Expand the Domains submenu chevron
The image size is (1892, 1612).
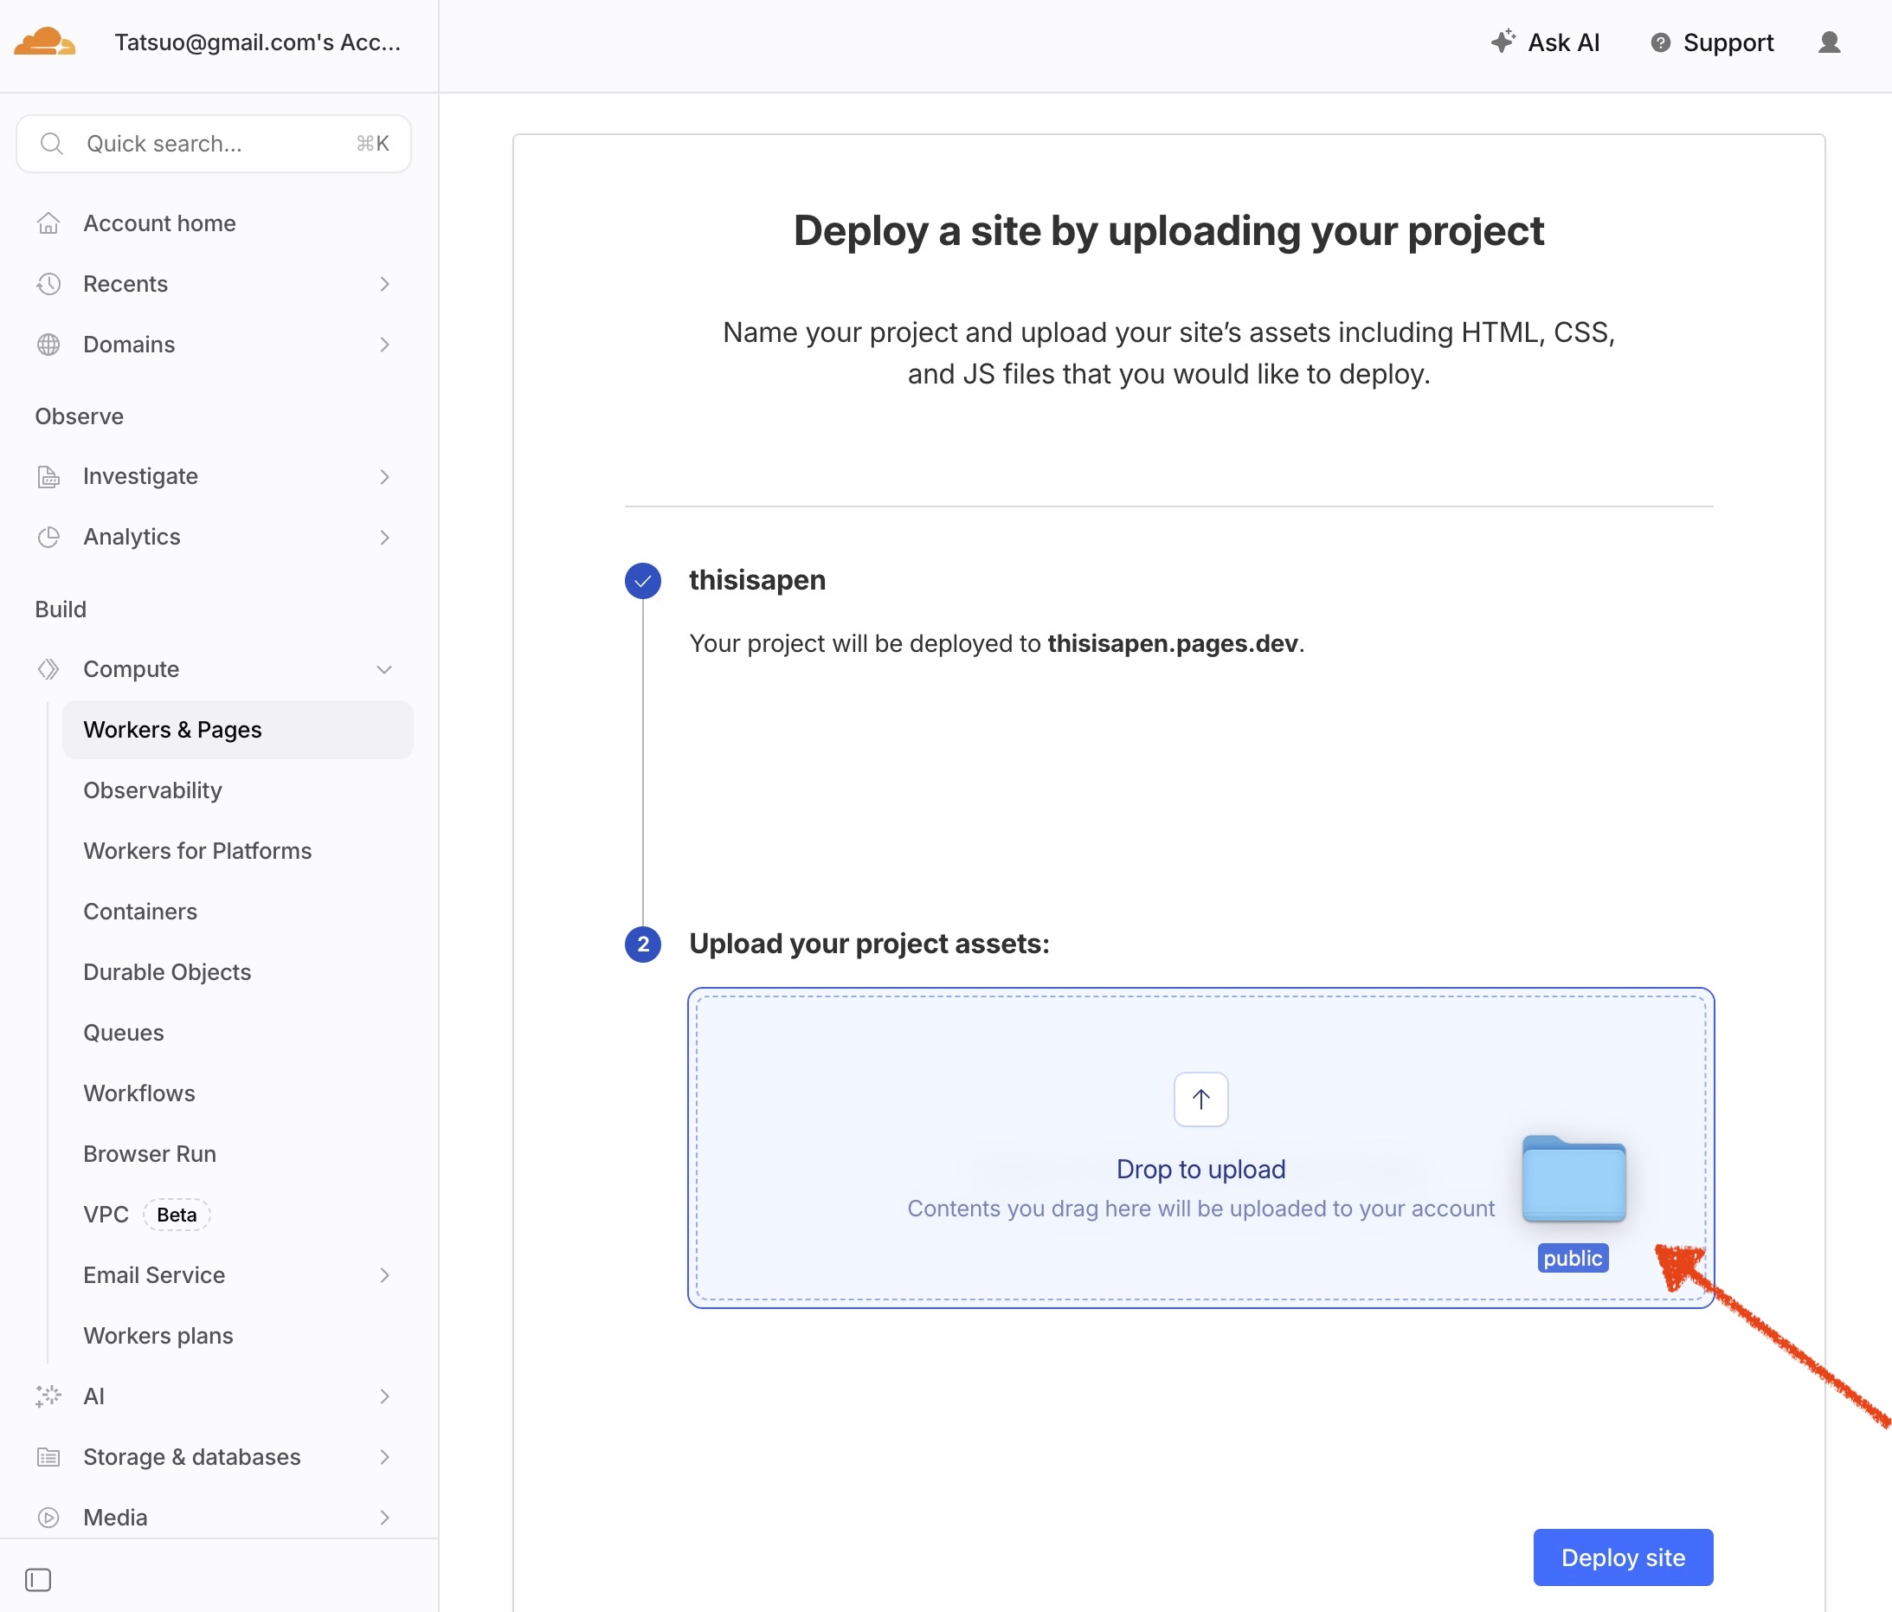(384, 345)
